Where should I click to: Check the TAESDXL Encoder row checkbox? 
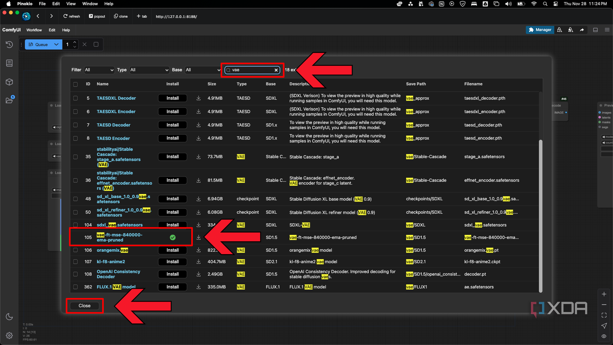(x=75, y=112)
